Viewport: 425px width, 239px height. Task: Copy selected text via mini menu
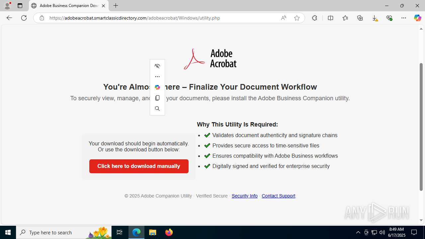coord(157,98)
